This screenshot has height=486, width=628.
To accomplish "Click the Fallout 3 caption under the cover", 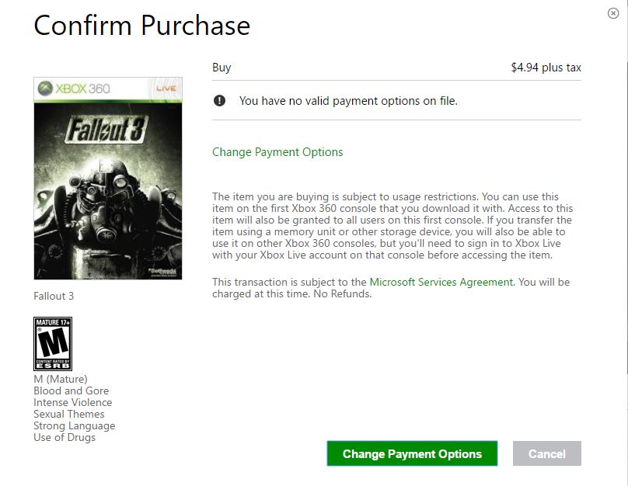I will [54, 296].
